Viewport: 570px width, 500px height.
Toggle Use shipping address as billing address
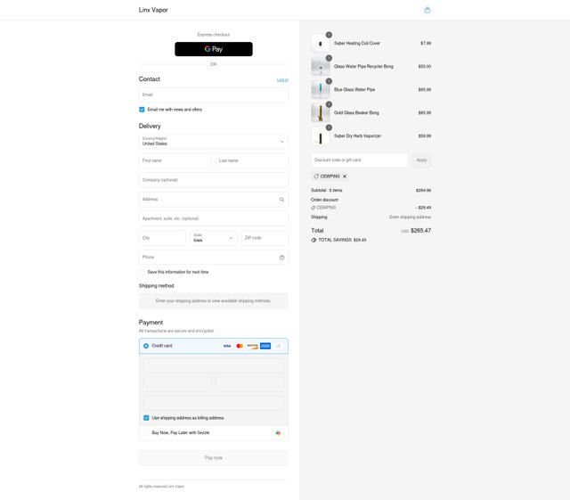point(146,418)
